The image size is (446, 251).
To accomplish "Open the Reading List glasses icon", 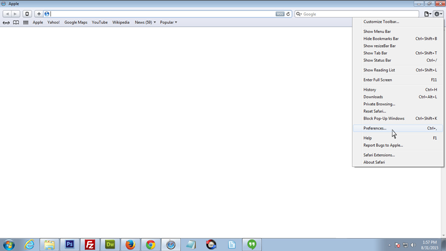I will click(6, 22).
